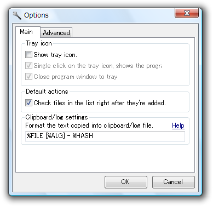Confirm the settings with OK
This screenshot has width=213, height=206.
coord(126,182)
